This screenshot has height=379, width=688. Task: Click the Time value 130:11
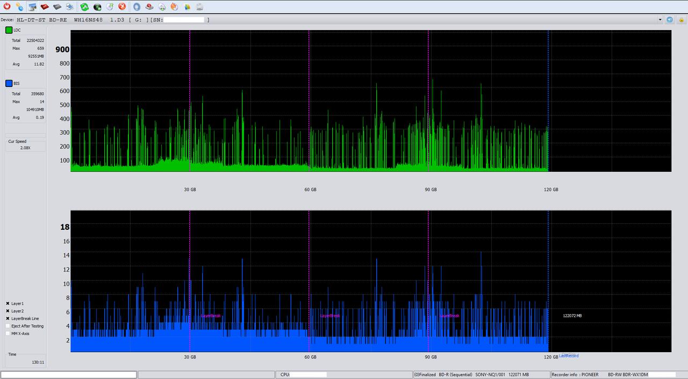click(38, 362)
